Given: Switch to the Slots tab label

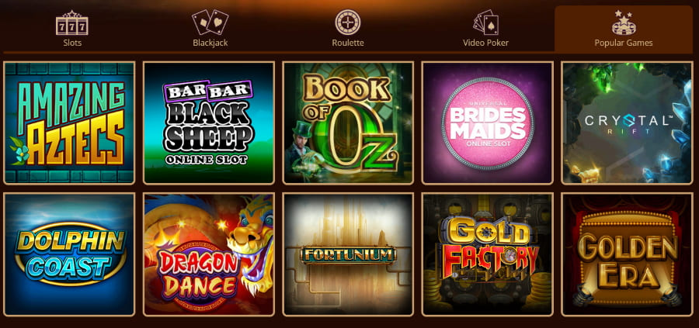Looking at the screenshot, I should 72,43.
